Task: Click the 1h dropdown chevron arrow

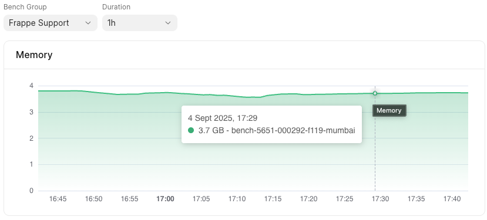Action: click(168, 23)
